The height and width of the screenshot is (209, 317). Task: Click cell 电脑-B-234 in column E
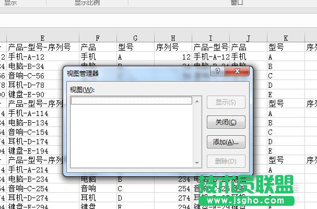click(43, 179)
